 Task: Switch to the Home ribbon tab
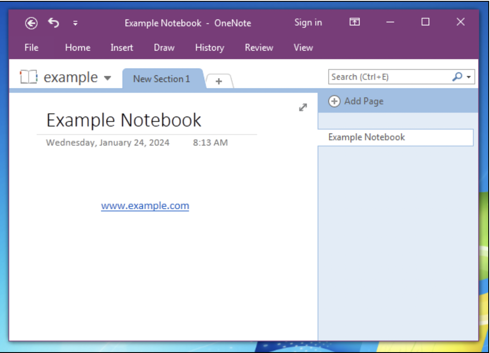pyautogui.click(x=78, y=47)
